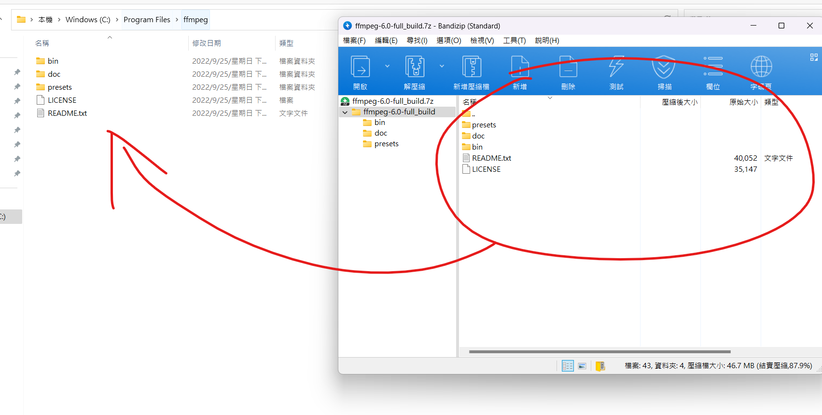
Task: Click the grid icon at toolbar's right edge
Action: (x=814, y=57)
